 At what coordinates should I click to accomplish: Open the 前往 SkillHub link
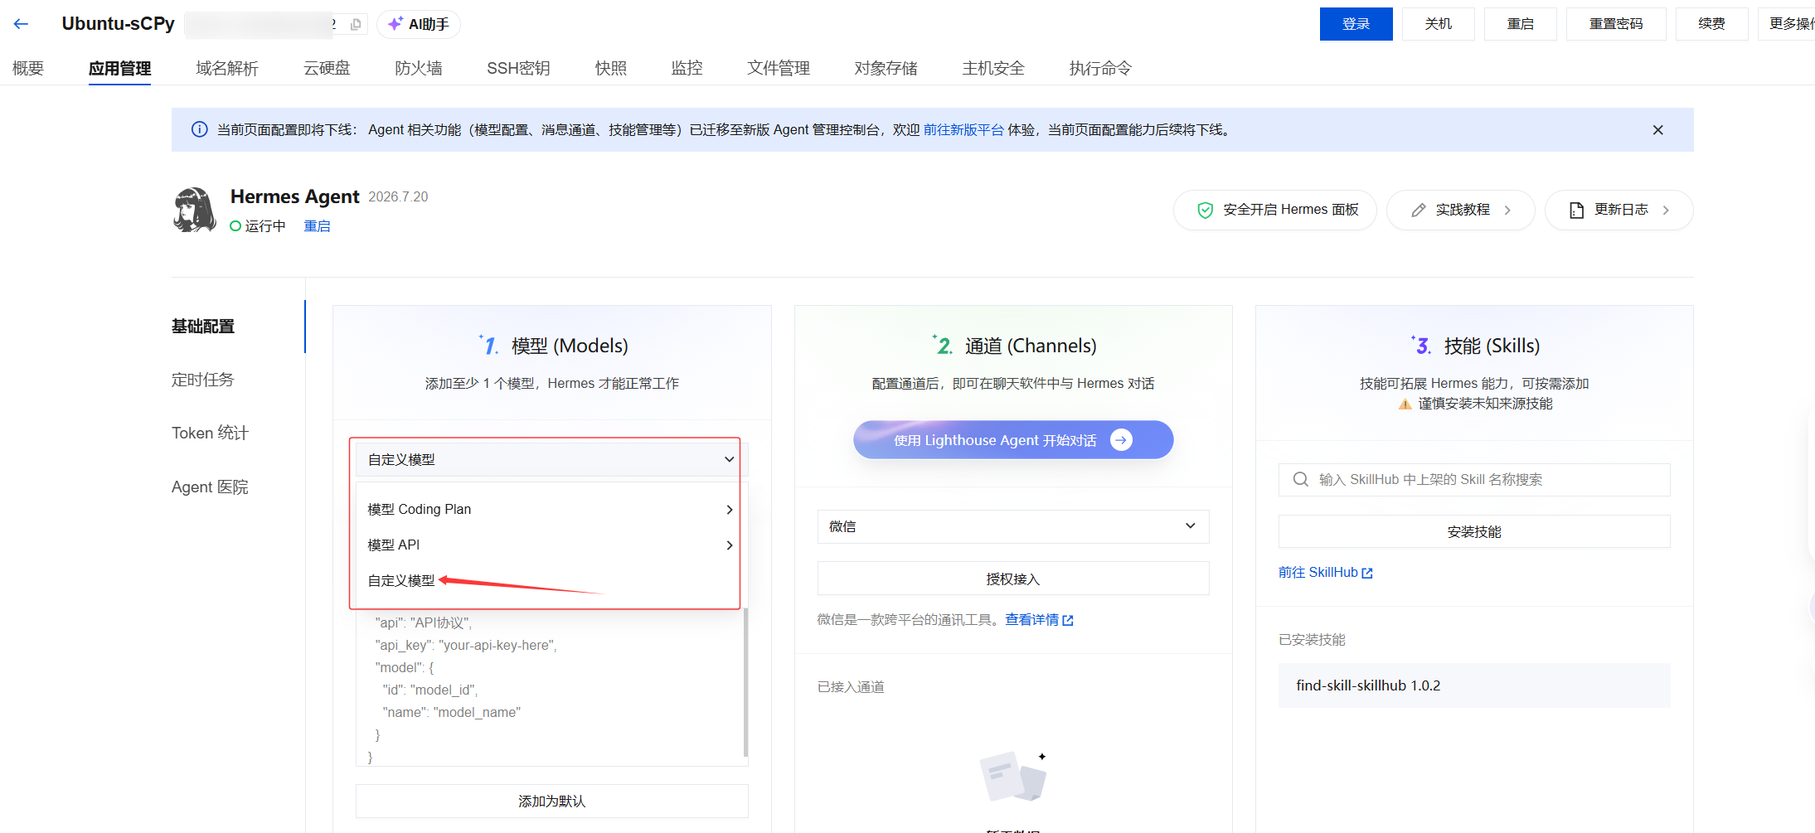click(1318, 573)
